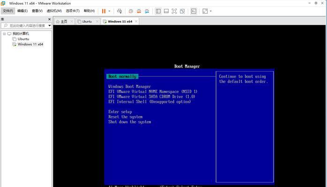
Task: Select Windows 11 x64 in library tree
Action: (30, 44)
